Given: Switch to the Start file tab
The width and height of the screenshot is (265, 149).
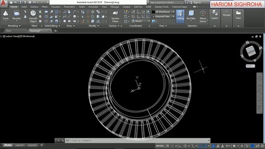Looking at the screenshot, I should point(8,31).
